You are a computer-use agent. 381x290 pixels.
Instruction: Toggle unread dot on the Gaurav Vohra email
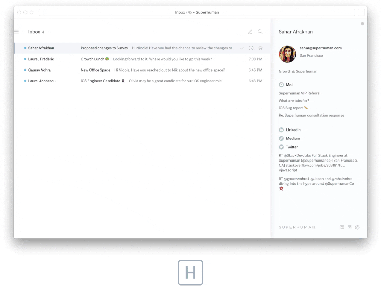pyautogui.click(x=25, y=70)
